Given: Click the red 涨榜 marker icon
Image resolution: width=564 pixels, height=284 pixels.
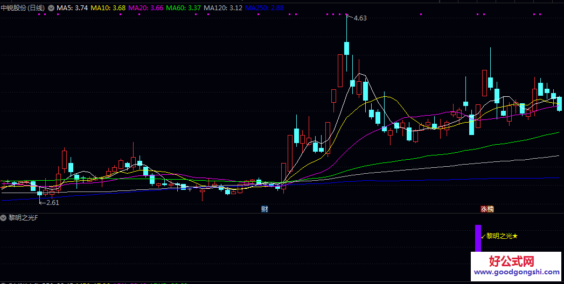Looking at the screenshot, I should 487,209.
